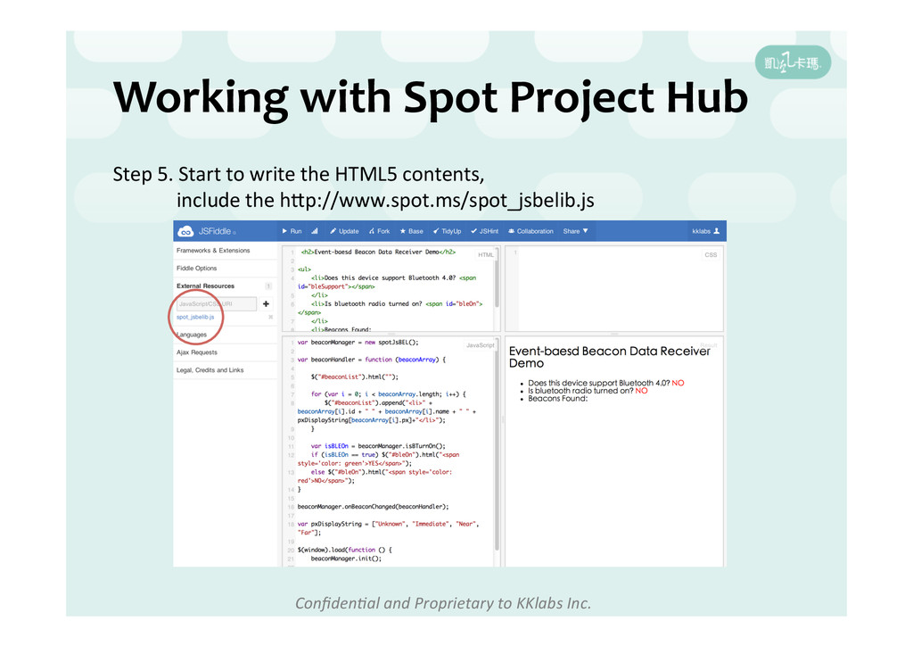The height and width of the screenshot is (646, 913).
Task: Expand the Languages section
Action: tap(192, 335)
